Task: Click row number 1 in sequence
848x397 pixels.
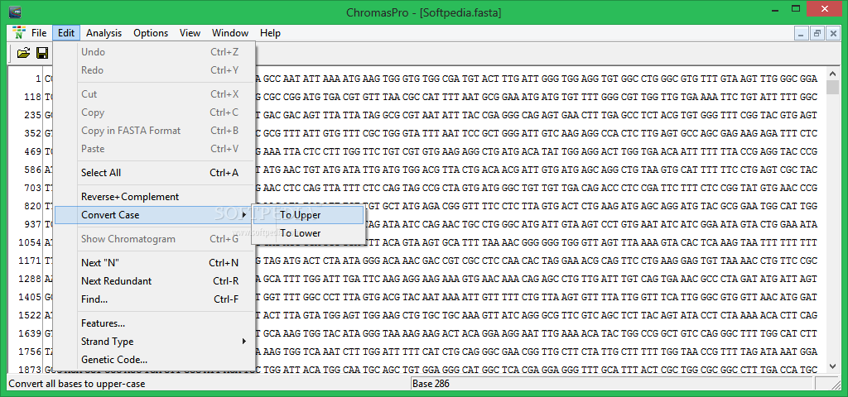Action: [x=38, y=79]
